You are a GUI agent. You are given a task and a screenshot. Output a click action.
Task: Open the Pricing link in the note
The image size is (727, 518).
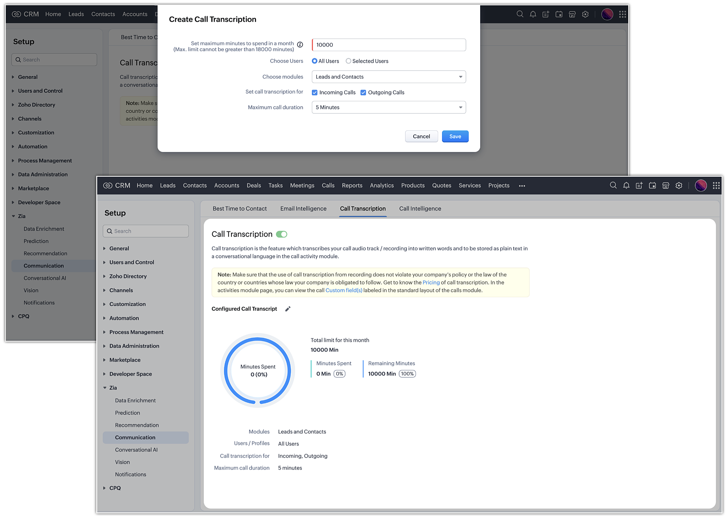click(431, 282)
